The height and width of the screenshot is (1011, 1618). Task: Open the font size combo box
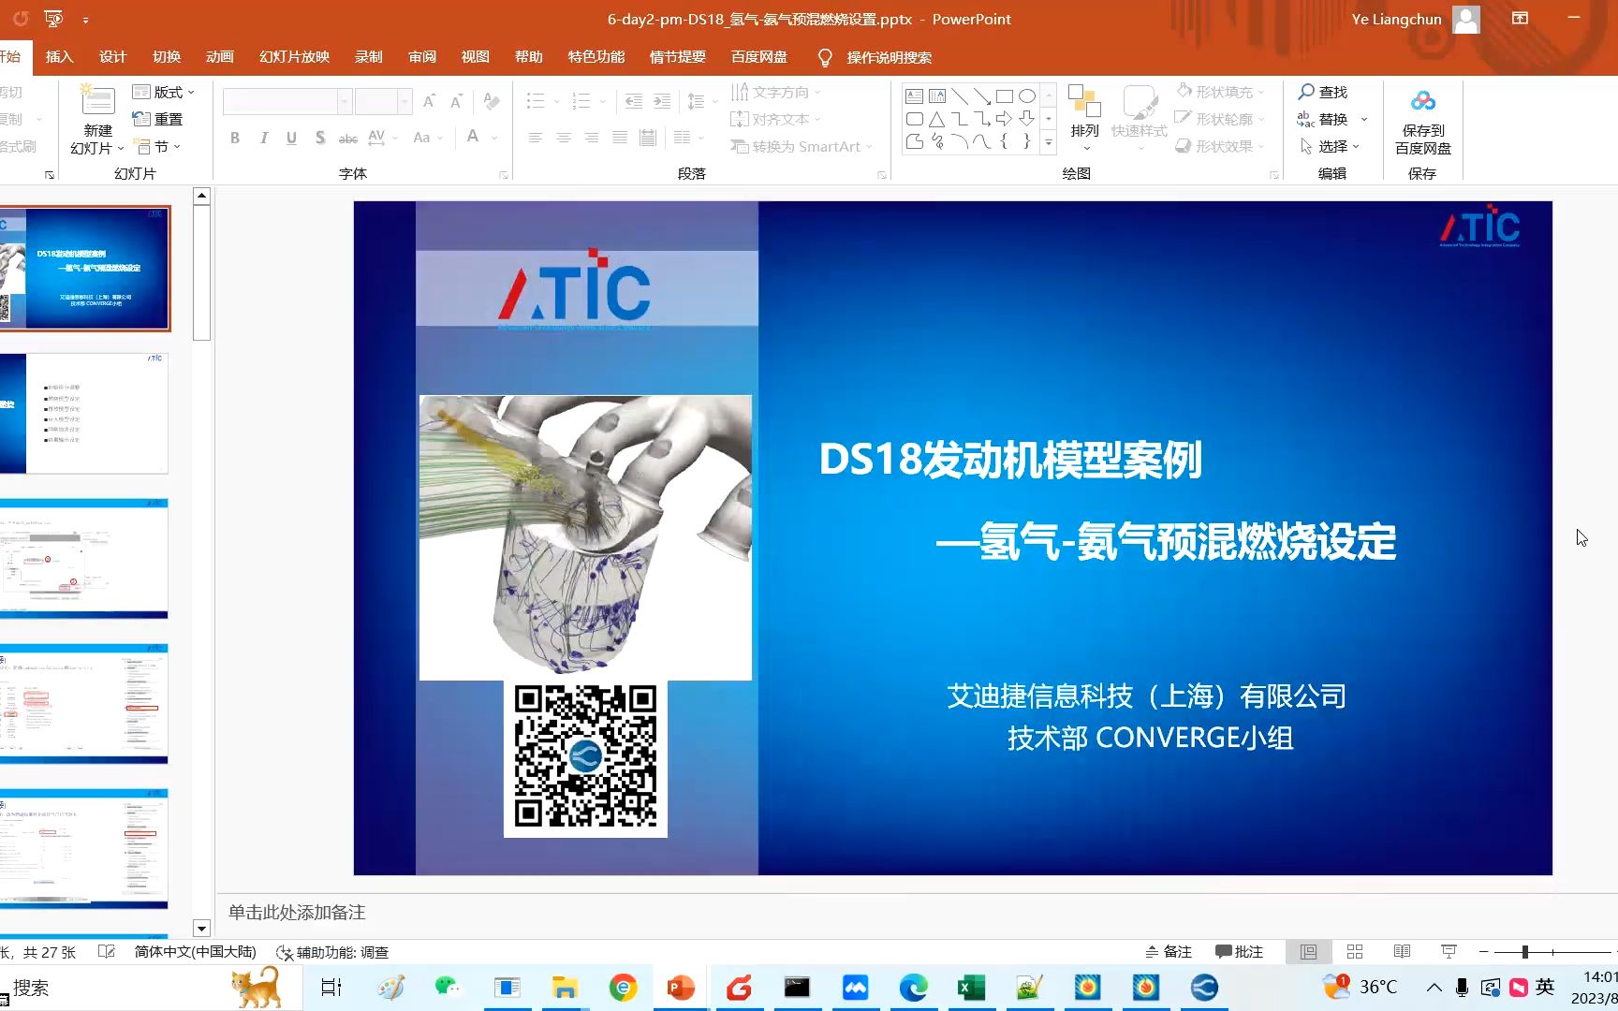tap(383, 101)
